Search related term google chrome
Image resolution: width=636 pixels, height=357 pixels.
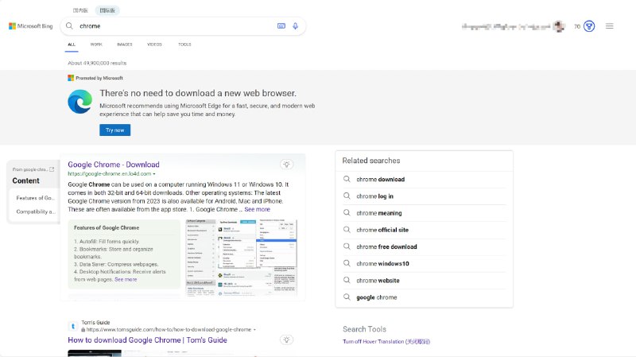376,297
